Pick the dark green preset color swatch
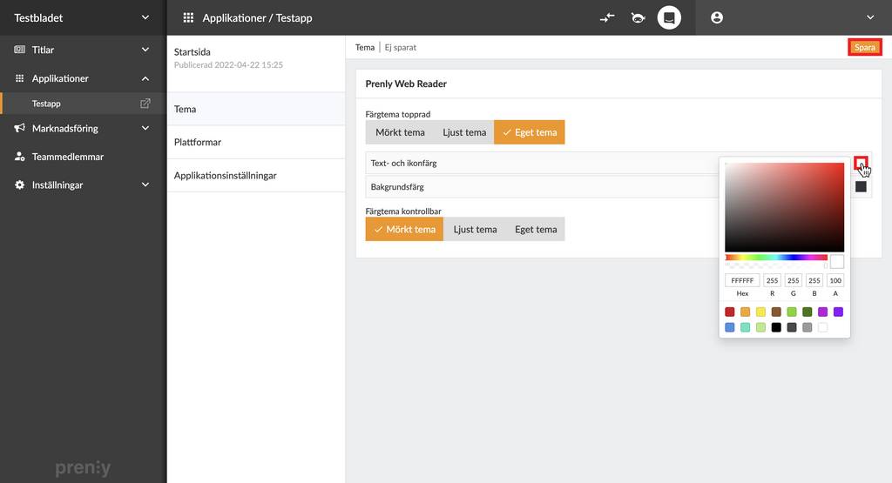Screen dimensions: 892x483 click(808, 312)
